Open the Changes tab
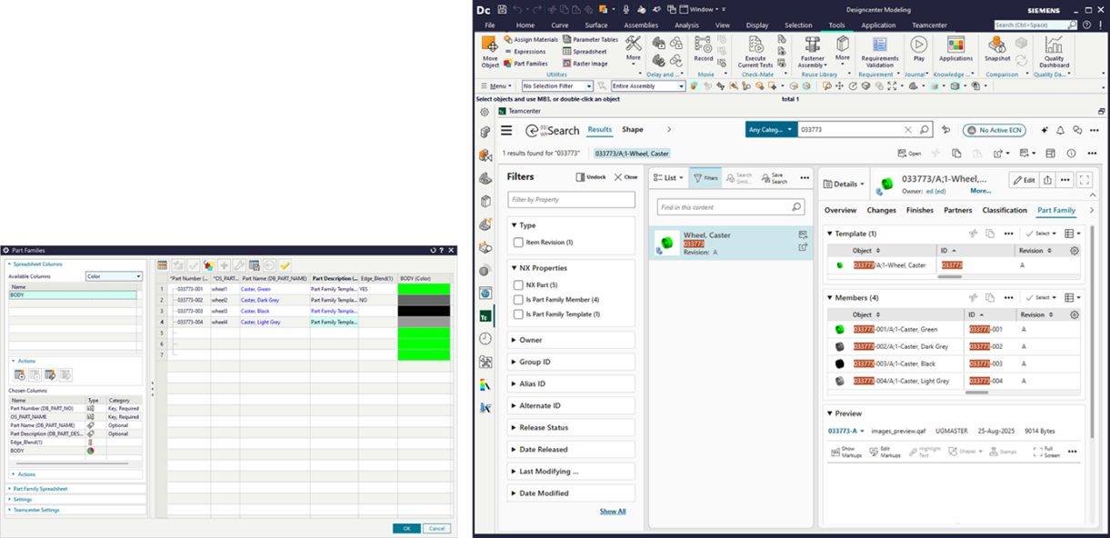Image resolution: width=1110 pixels, height=538 pixels. tap(881, 210)
